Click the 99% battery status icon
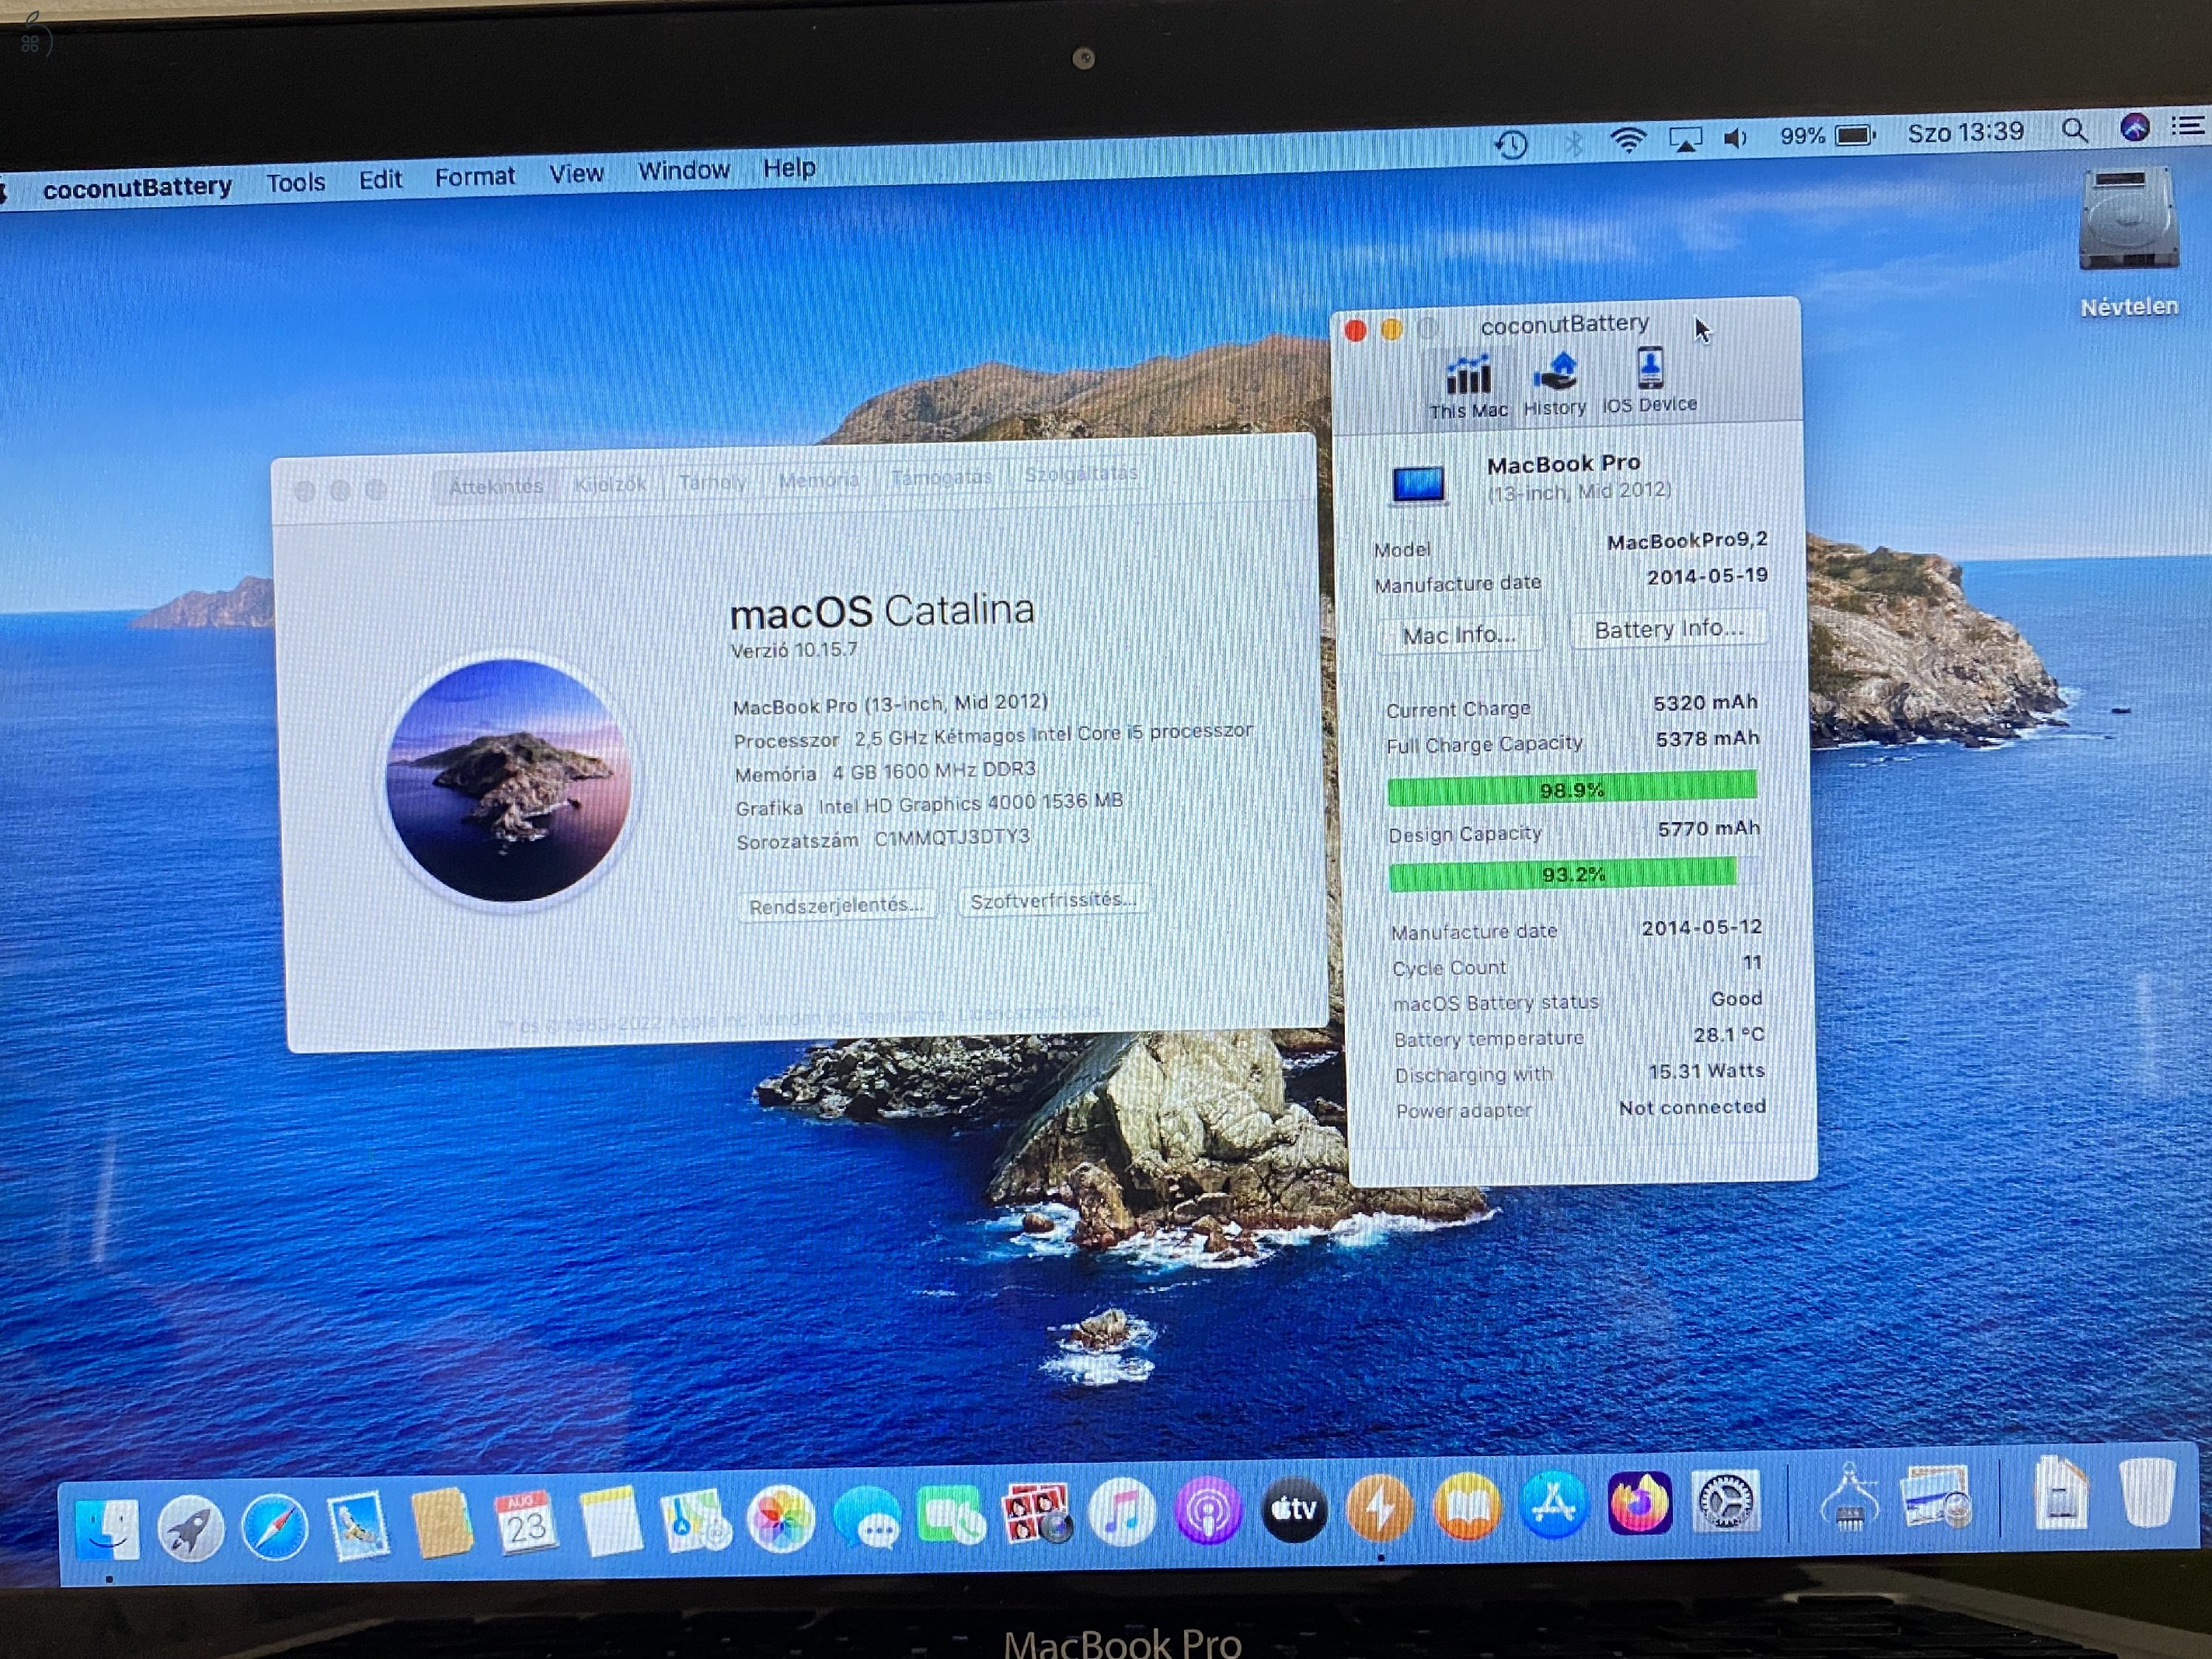2212x1659 pixels. 1827,135
